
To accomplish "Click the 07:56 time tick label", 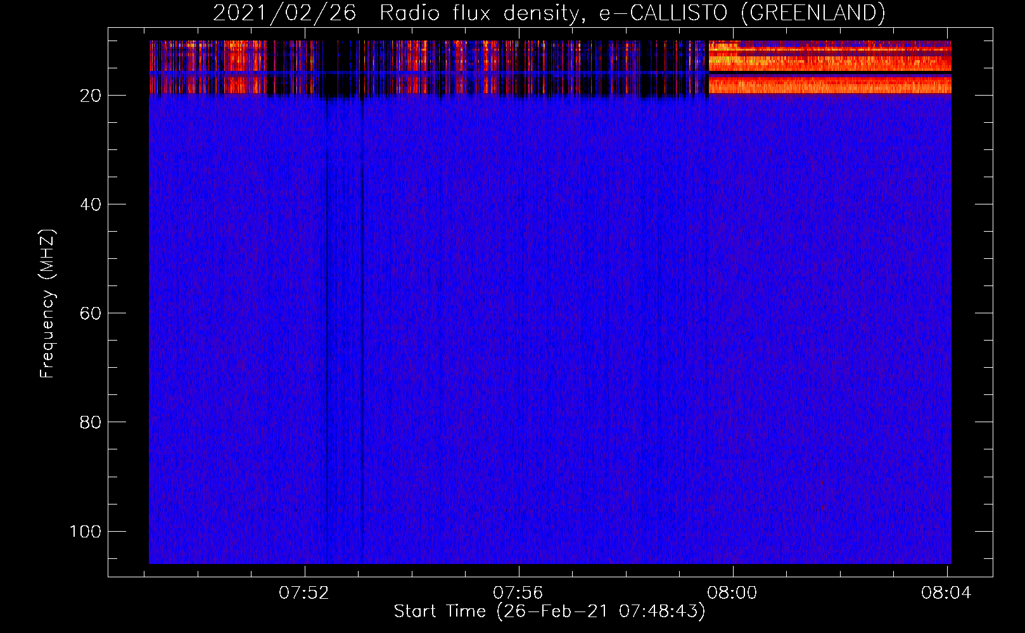I will (518, 593).
